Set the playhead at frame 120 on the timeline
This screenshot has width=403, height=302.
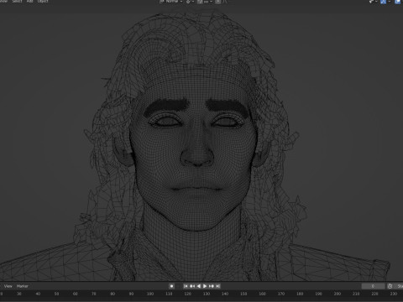tap(188, 294)
